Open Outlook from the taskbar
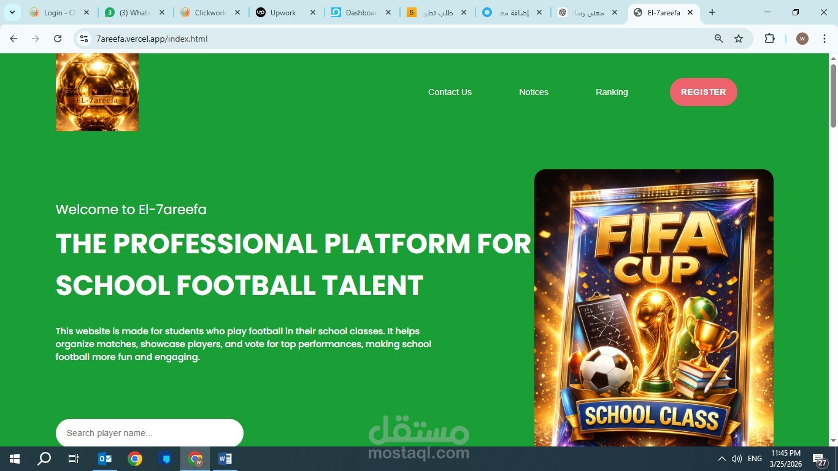Screen dimensions: 838x471 tap(105, 459)
